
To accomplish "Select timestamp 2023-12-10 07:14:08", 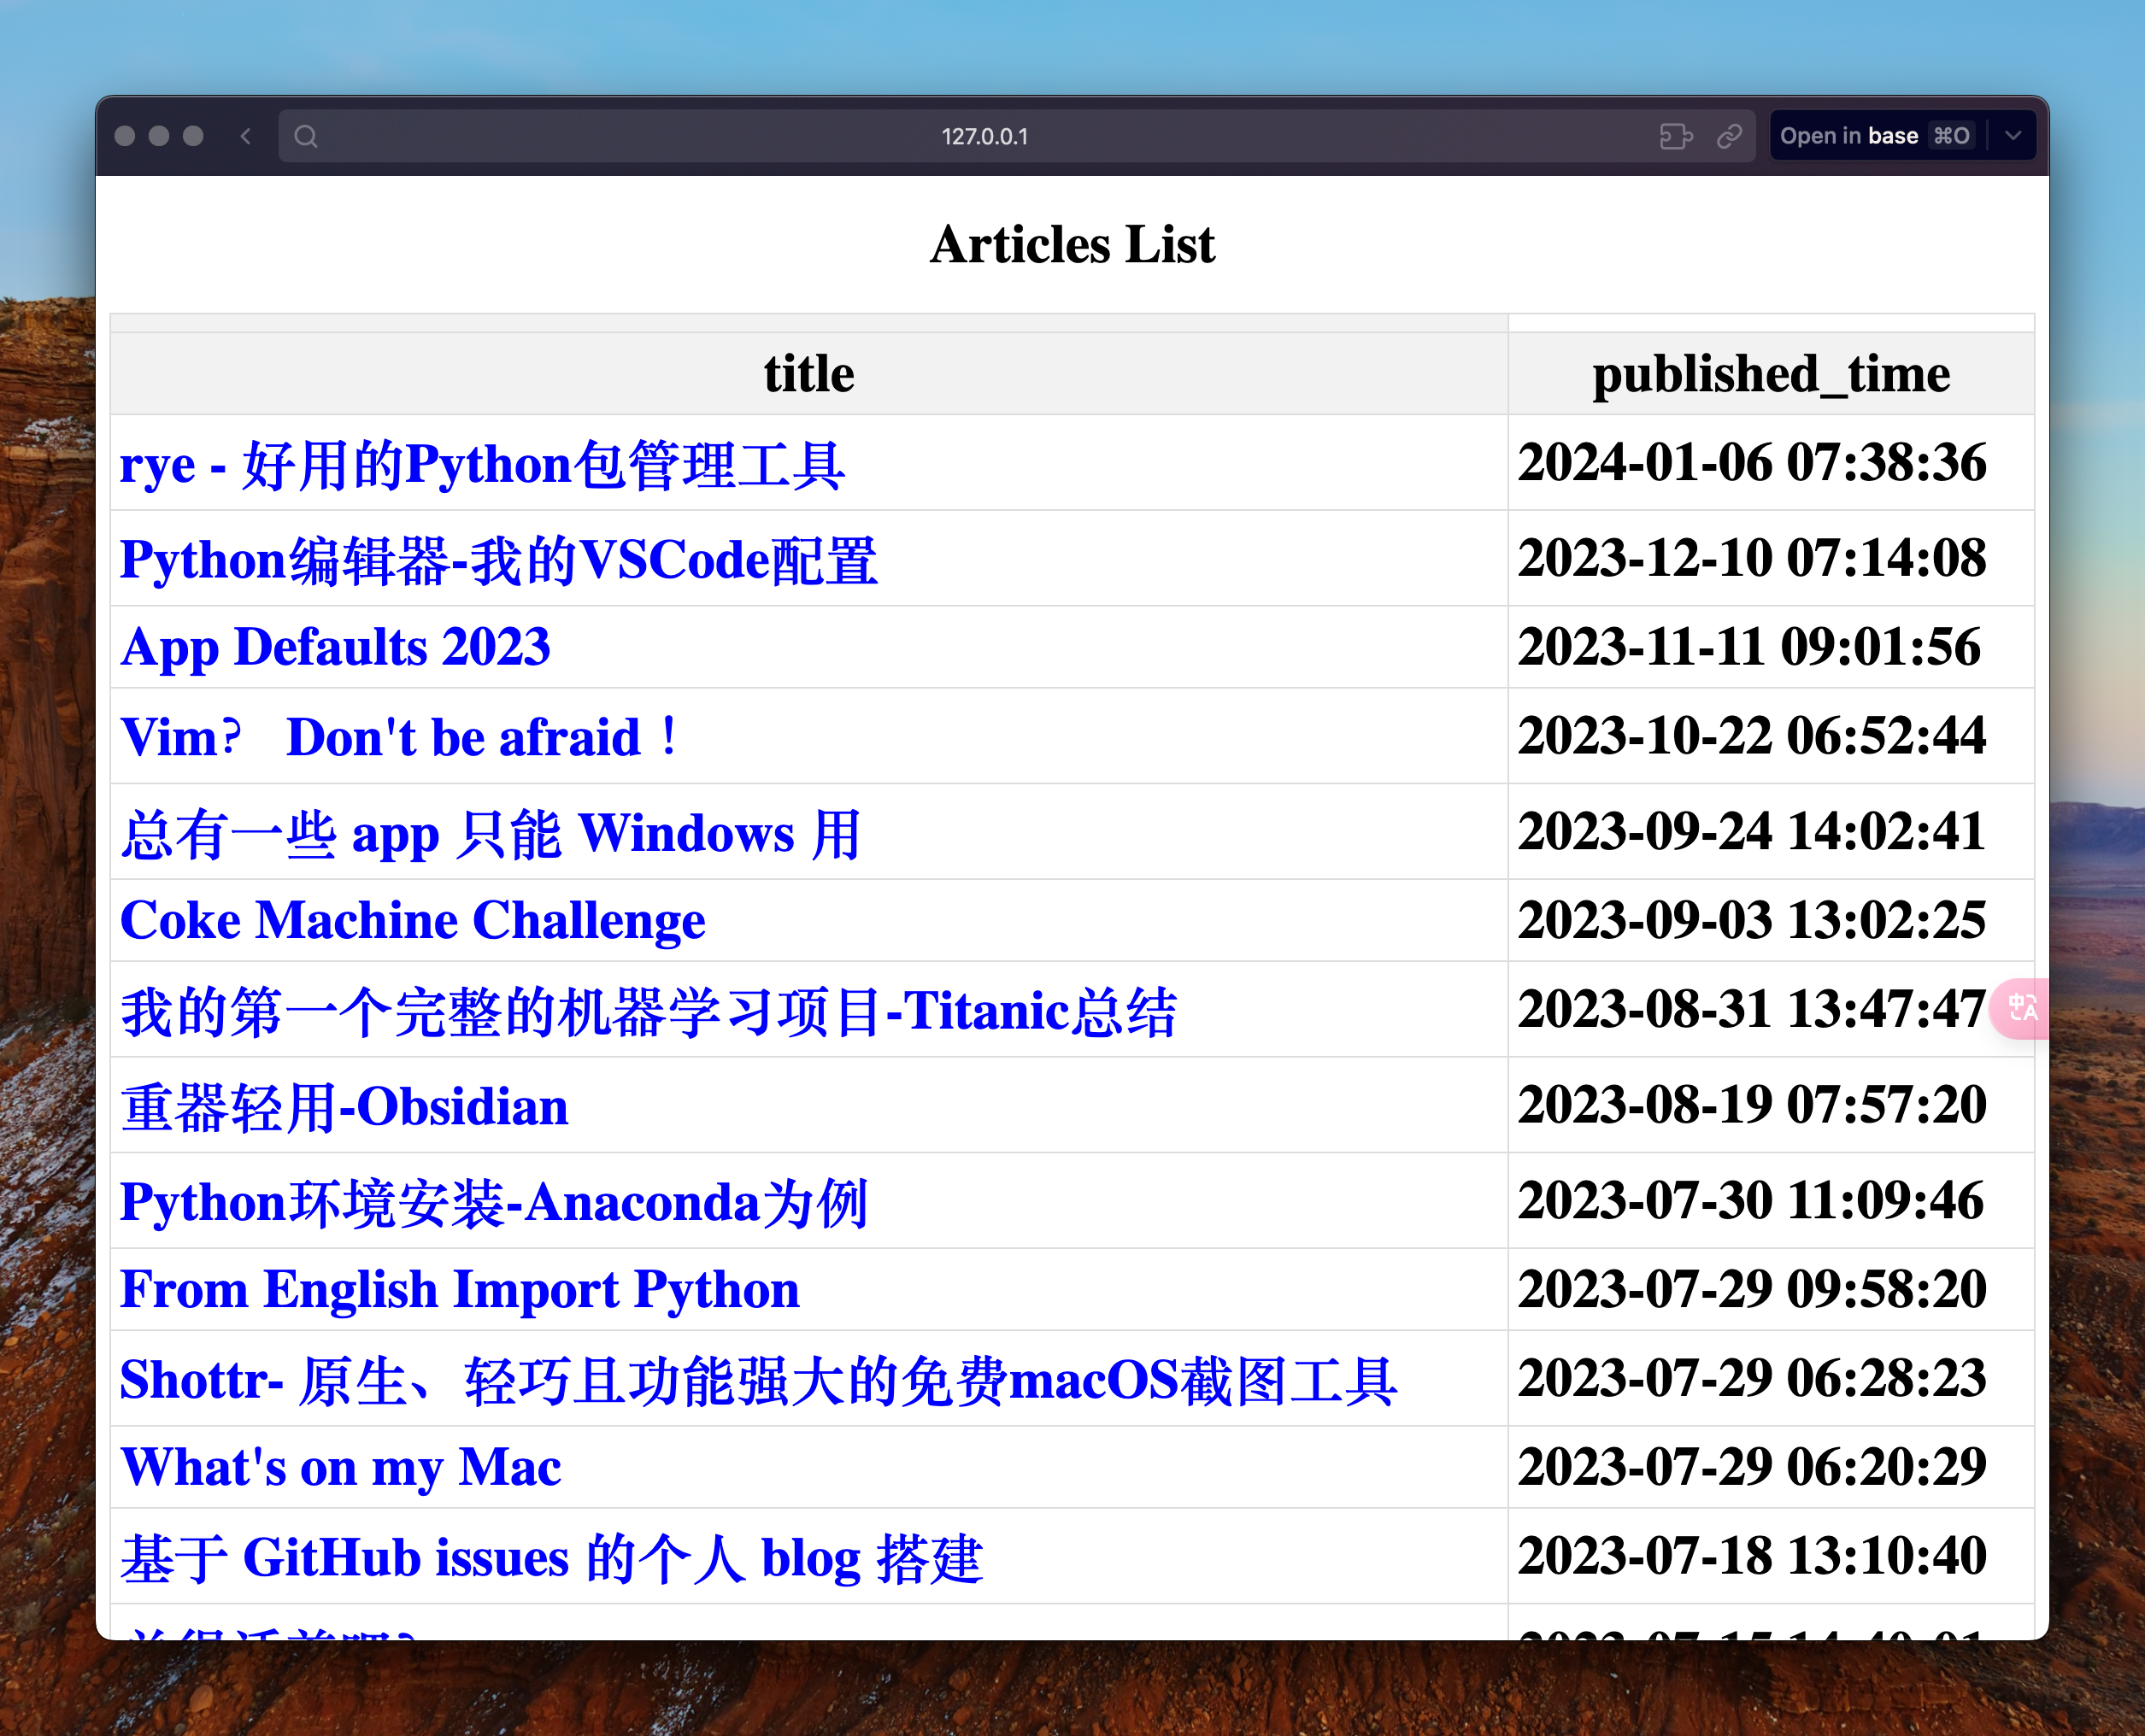I will pyautogui.click(x=1752, y=558).
